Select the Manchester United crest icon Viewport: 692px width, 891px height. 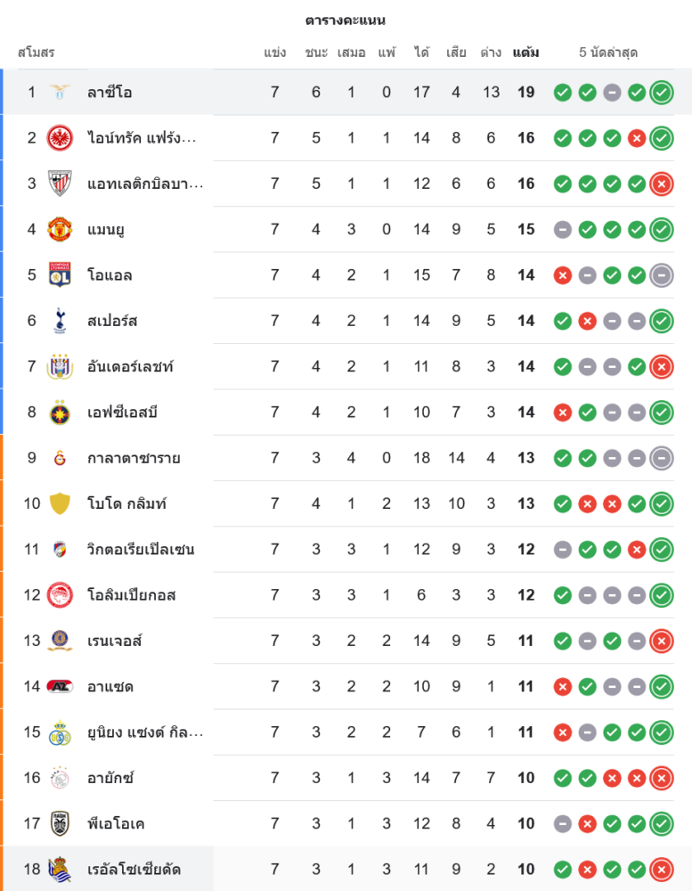(60, 229)
